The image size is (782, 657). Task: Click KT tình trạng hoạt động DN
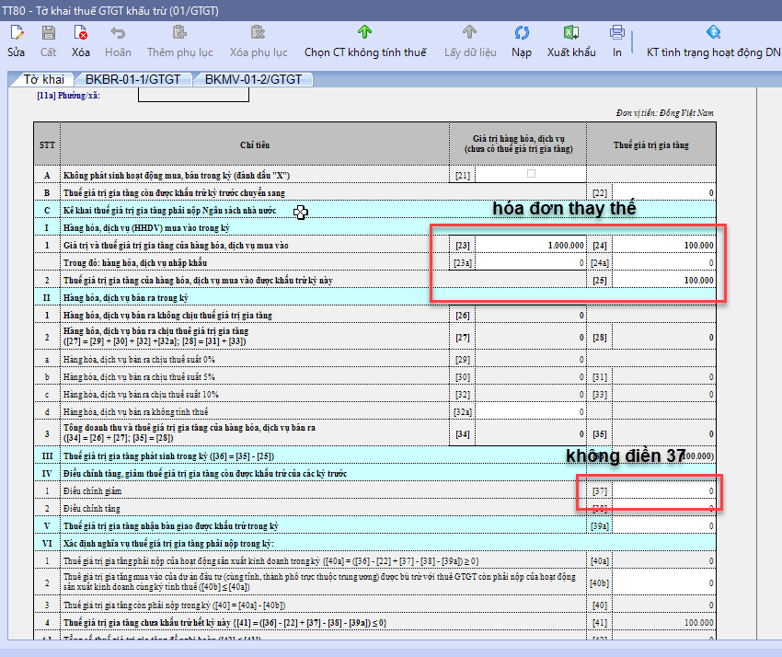point(713,41)
